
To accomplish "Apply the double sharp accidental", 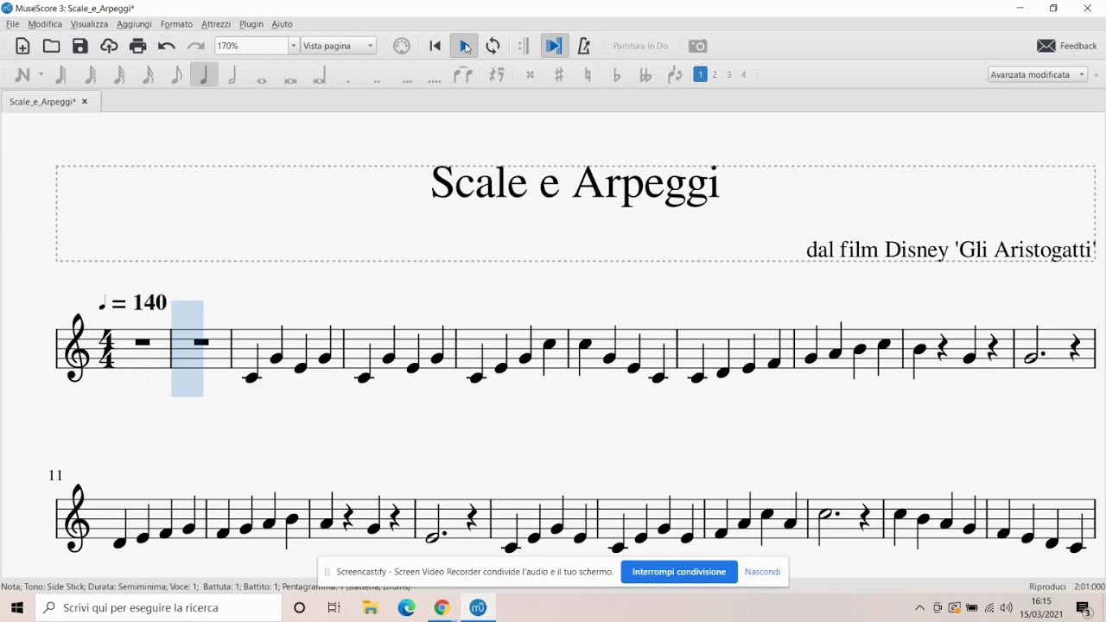I will (x=531, y=75).
